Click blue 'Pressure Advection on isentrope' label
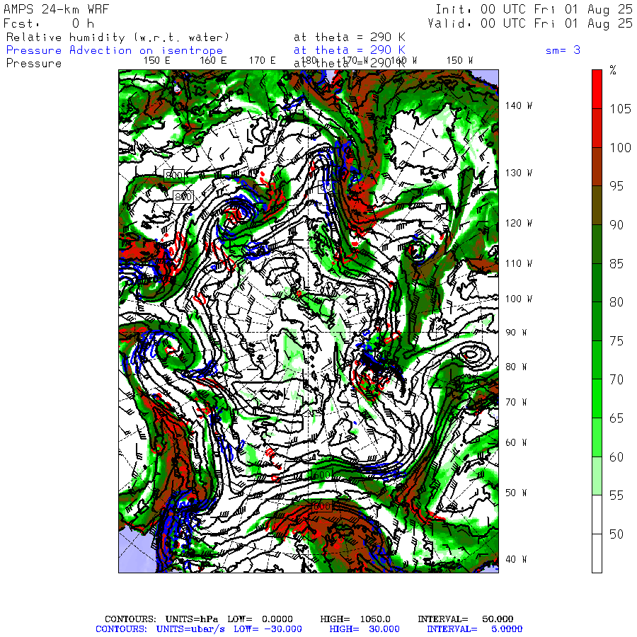This screenshot has width=637, height=637. 115,50
